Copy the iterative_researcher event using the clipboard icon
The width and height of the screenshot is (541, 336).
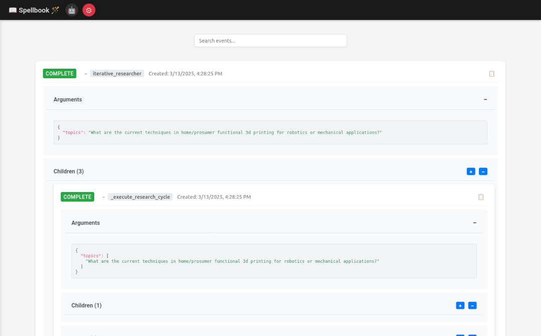491,74
